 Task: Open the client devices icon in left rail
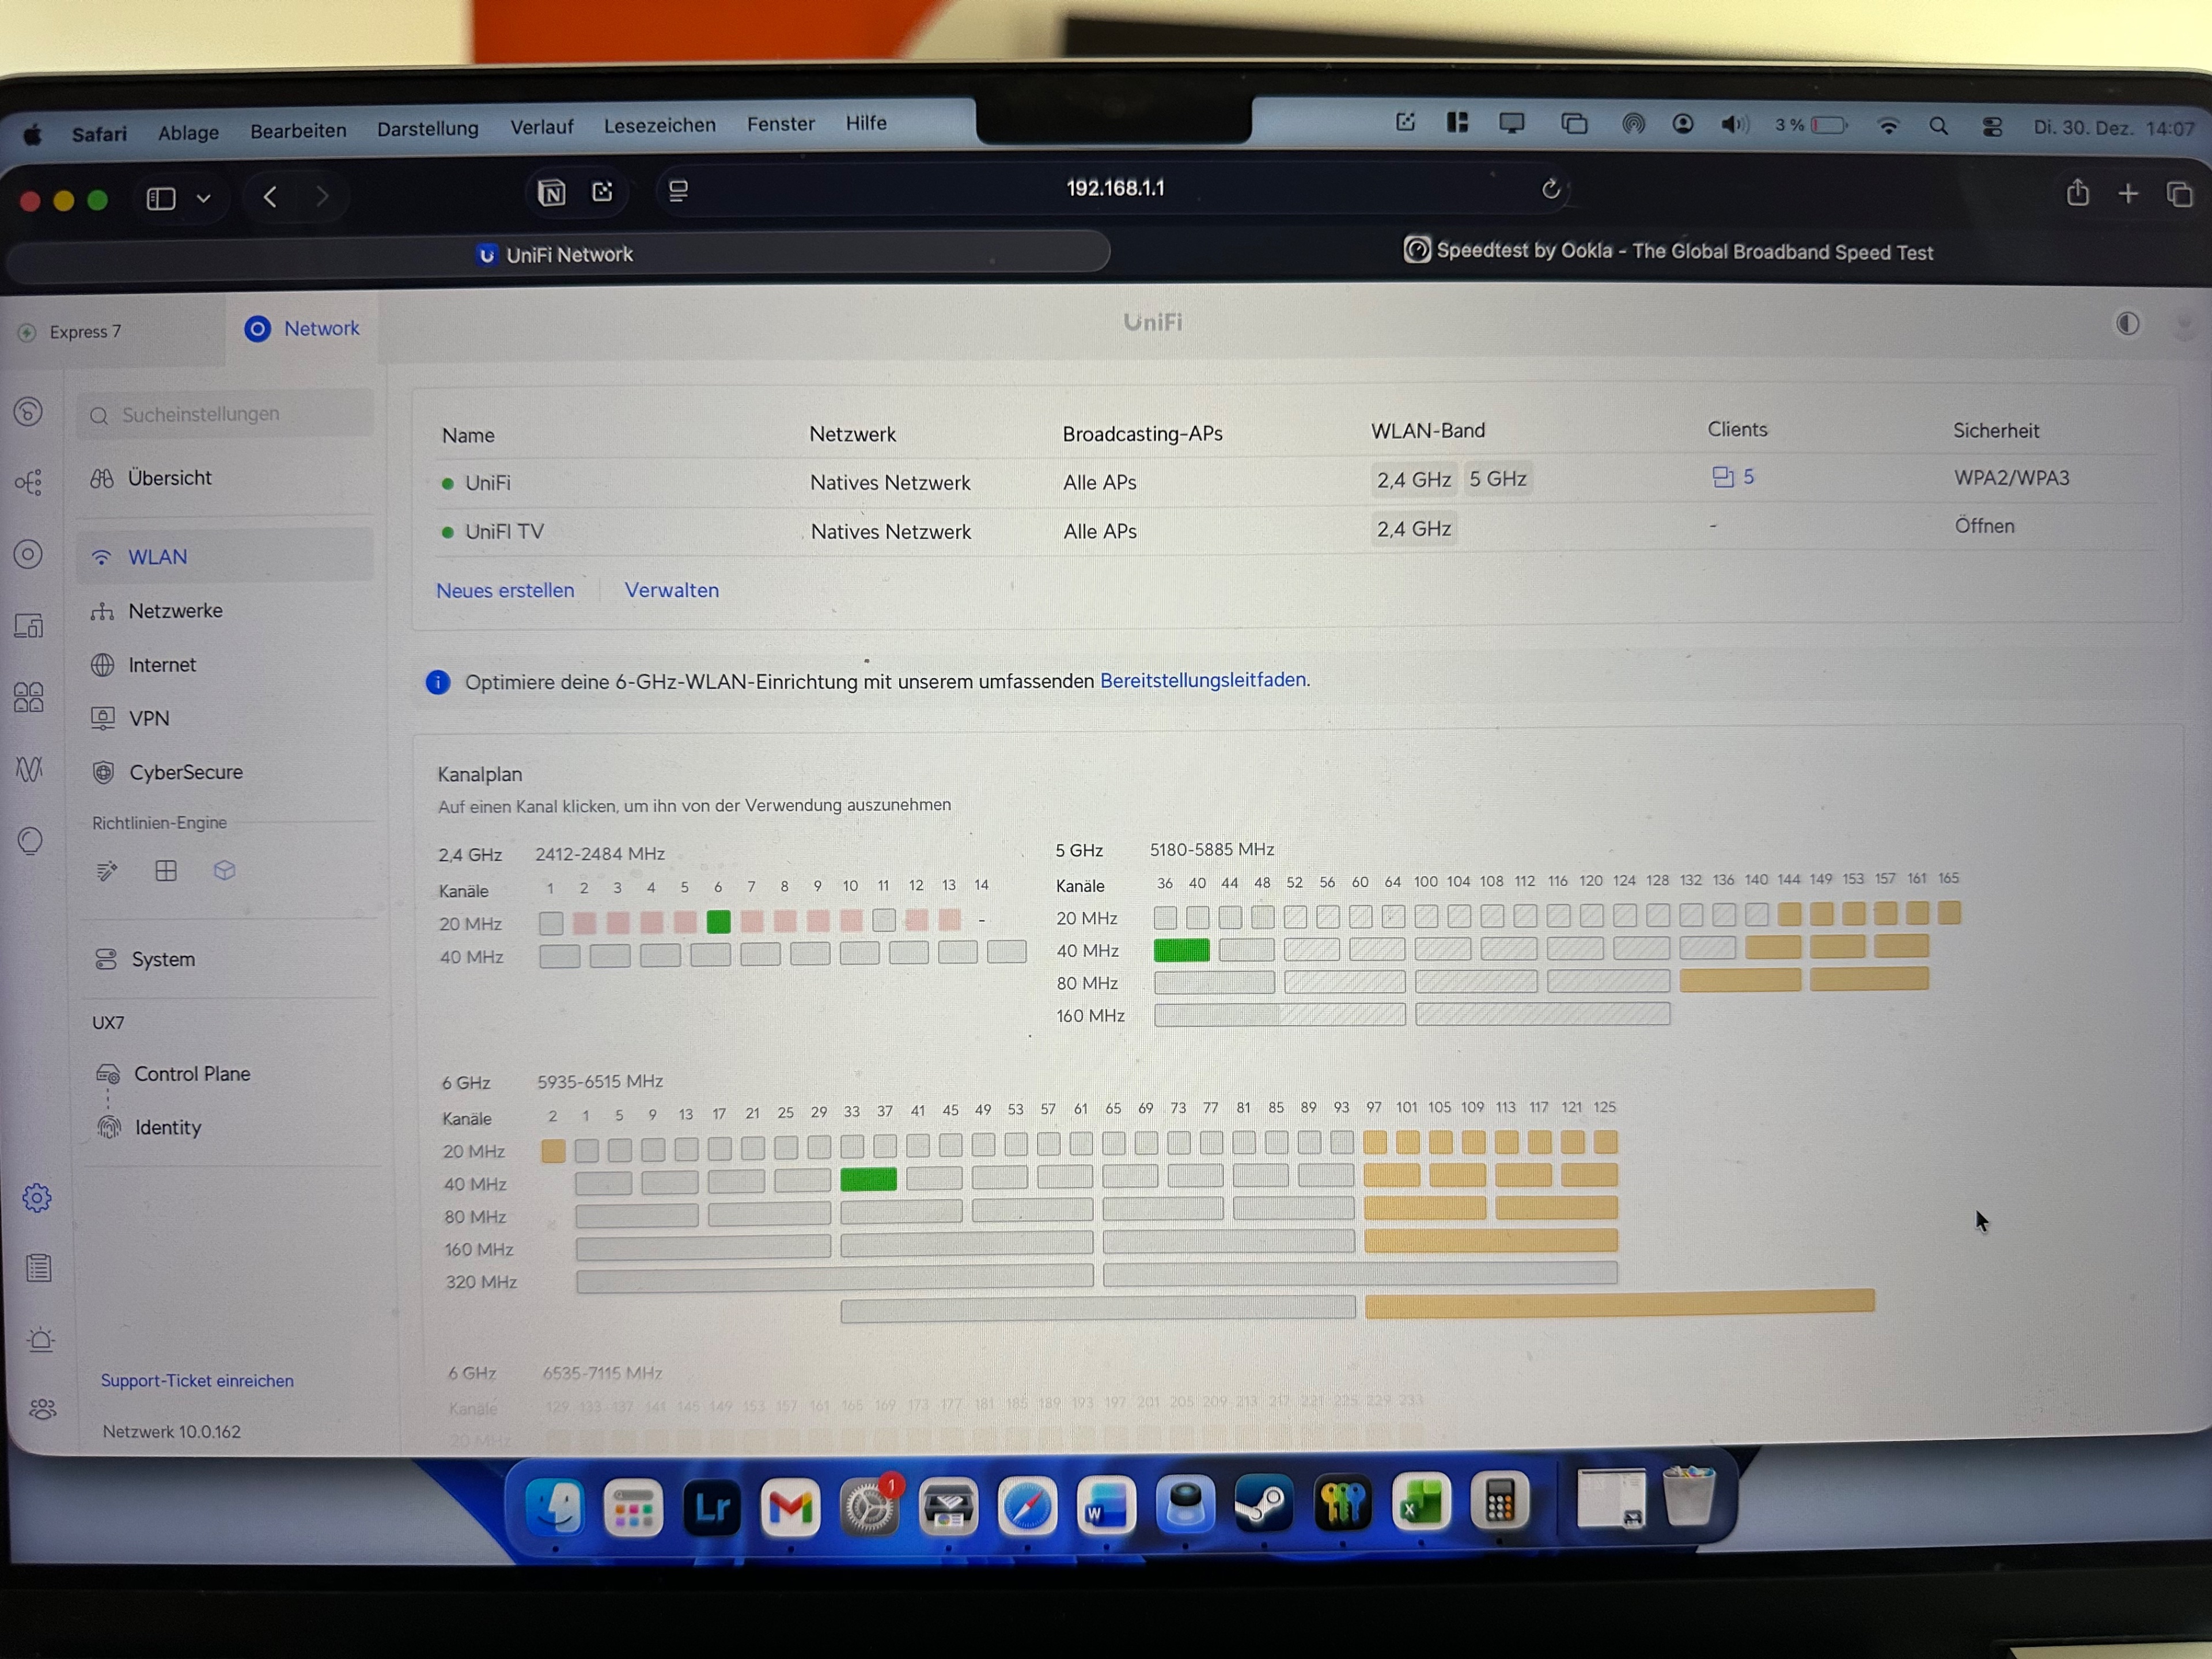[28, 626]
